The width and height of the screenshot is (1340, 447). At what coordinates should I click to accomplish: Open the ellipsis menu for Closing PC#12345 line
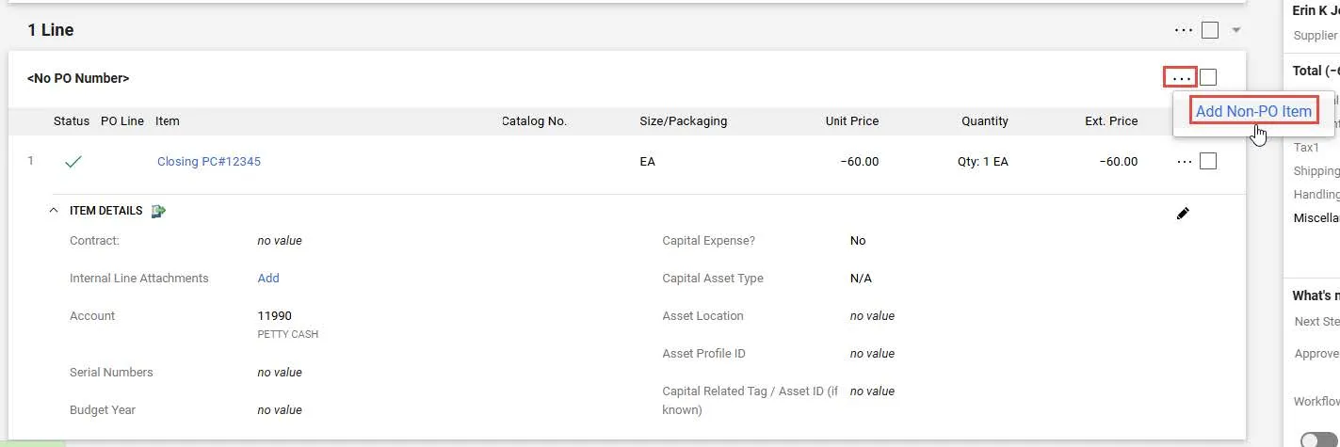1184,162
